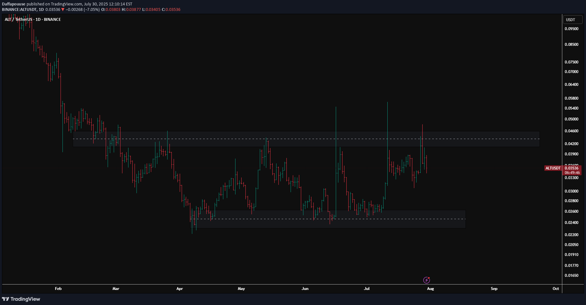Click the 0.02200 price axis label
The height and width of the screenshot is (305, 586).
coord(572,235)
